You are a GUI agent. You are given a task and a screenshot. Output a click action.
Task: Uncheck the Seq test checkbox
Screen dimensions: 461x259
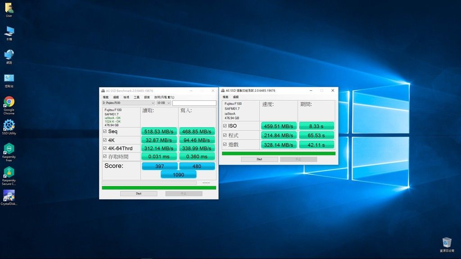[x=105, y=131]
